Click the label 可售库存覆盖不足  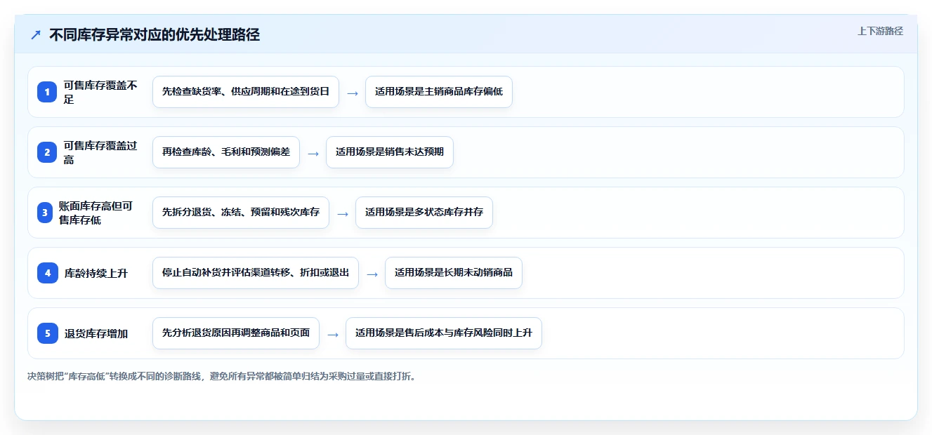click(x=101, y=92)
